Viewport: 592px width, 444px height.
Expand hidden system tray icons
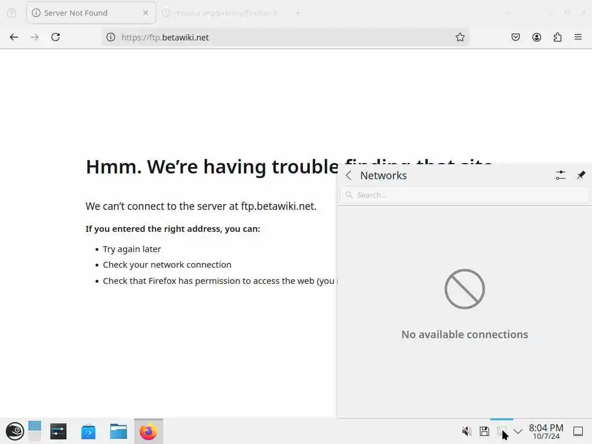518,431
